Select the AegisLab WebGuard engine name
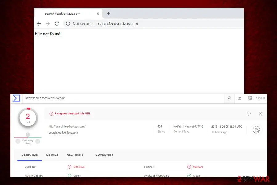The height and width of the screenshot is (185, 277). (x=157, y=176)
